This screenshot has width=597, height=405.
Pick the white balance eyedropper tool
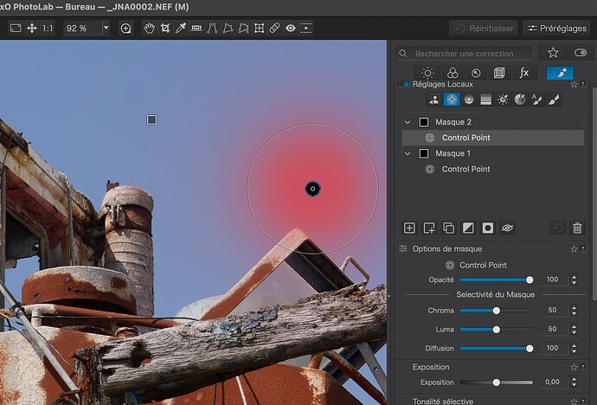(180, 28)
